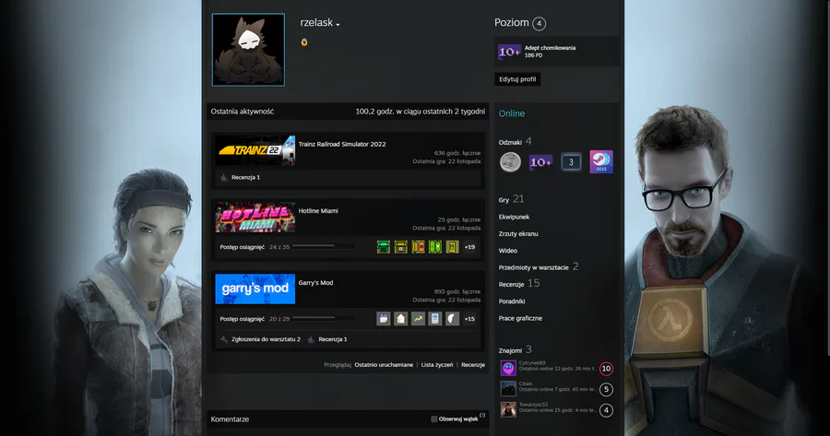
Task: Open the Adept chomikowania 10+ featured badge
Action: click(x=509, y=52)
